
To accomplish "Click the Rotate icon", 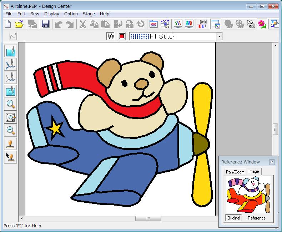I will pos(141,24).
